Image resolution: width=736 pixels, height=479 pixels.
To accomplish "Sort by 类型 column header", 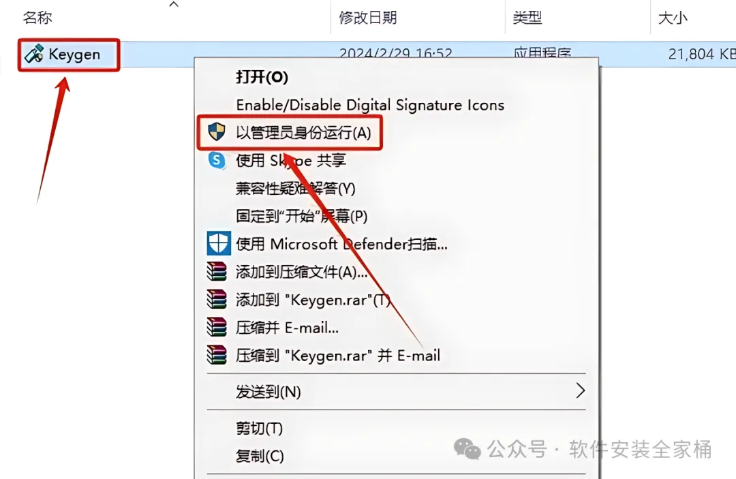I will 527,18.
